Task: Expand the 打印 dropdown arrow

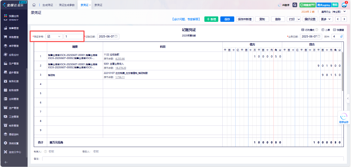Action: pos(299,19)
